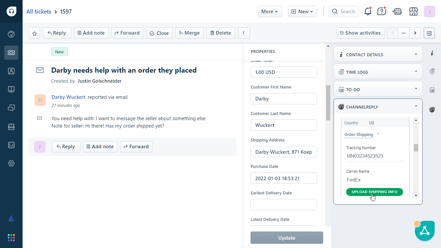The height and width of the screenshot is (248, 441).
Task: Open the Freshworks app switcher dots
Action: 11,238
